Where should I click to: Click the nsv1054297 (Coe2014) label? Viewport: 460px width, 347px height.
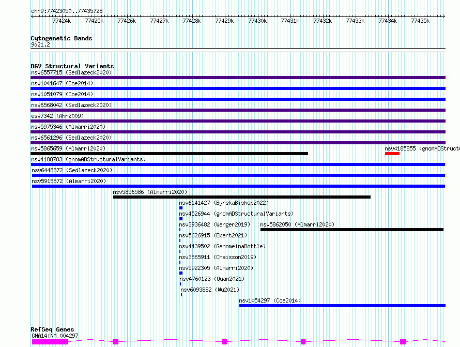click(x=270, y=300)
